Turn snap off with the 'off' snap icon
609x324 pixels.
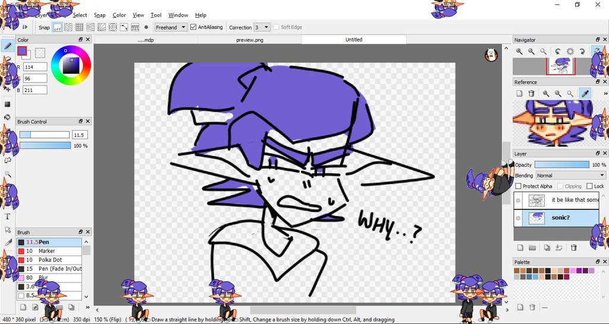pyautogui.click(x=57, y=27)
